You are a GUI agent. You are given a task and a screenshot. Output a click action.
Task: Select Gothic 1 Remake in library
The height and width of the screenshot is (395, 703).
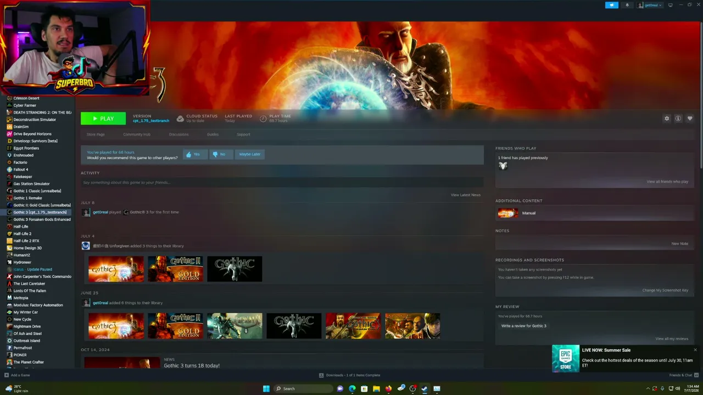pos(27,198)
